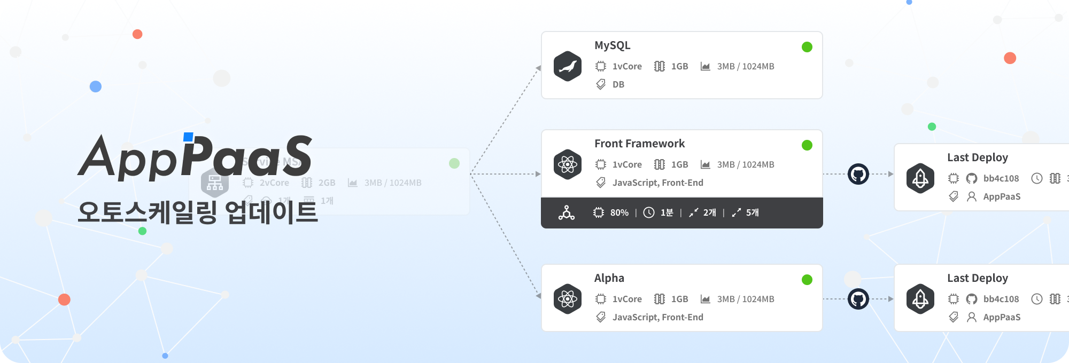Click the clock icon in upper Last Deploy card

coord(1037,178)
